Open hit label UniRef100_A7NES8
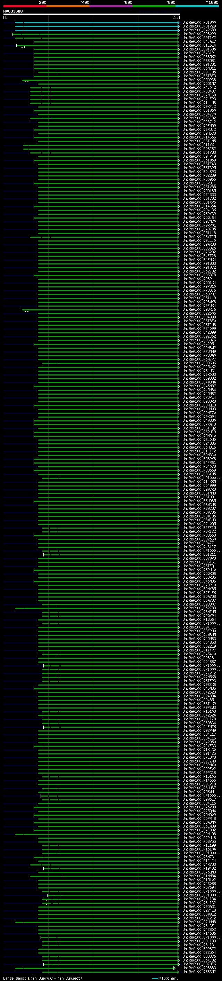Viewport: 222px width, 981px height. click(x=199, y=95)
